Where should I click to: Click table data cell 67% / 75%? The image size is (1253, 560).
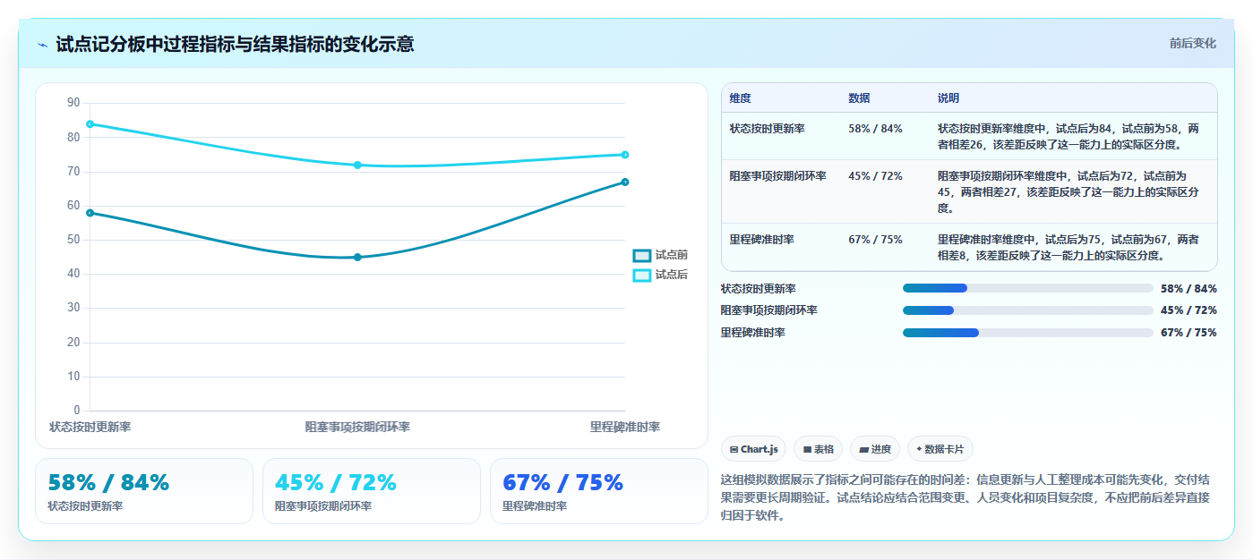tap(875, 240)
